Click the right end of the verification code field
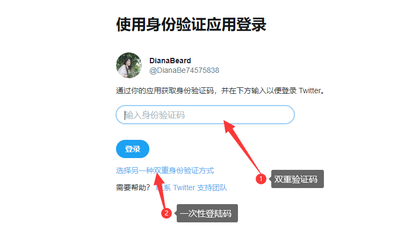Viewport: 412px width, 247px height. (285, 115)
